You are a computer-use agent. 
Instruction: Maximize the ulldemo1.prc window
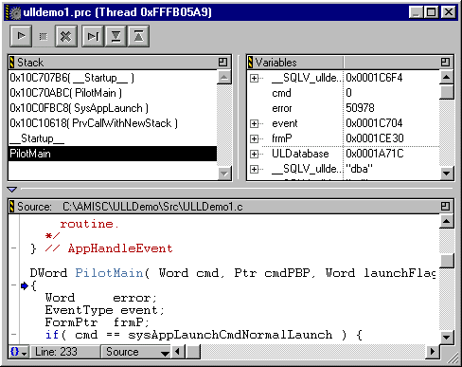[432, 12]
